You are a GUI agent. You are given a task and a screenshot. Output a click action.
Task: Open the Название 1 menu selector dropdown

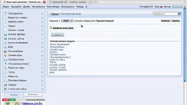click(x=167, y=14)
